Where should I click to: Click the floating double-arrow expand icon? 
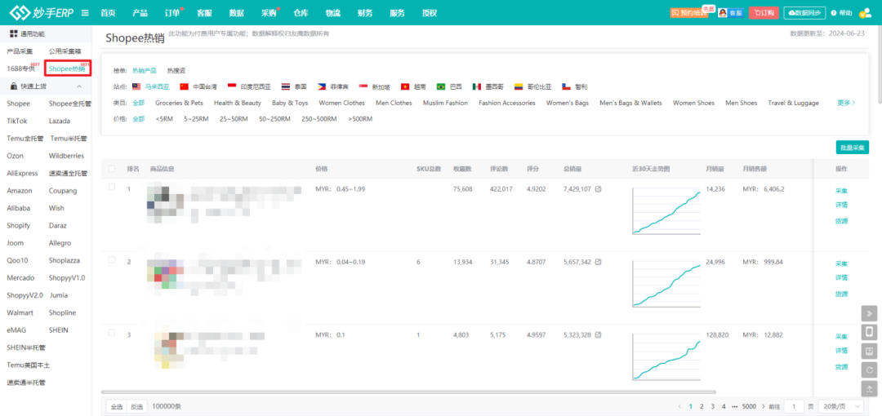point(869,313)
